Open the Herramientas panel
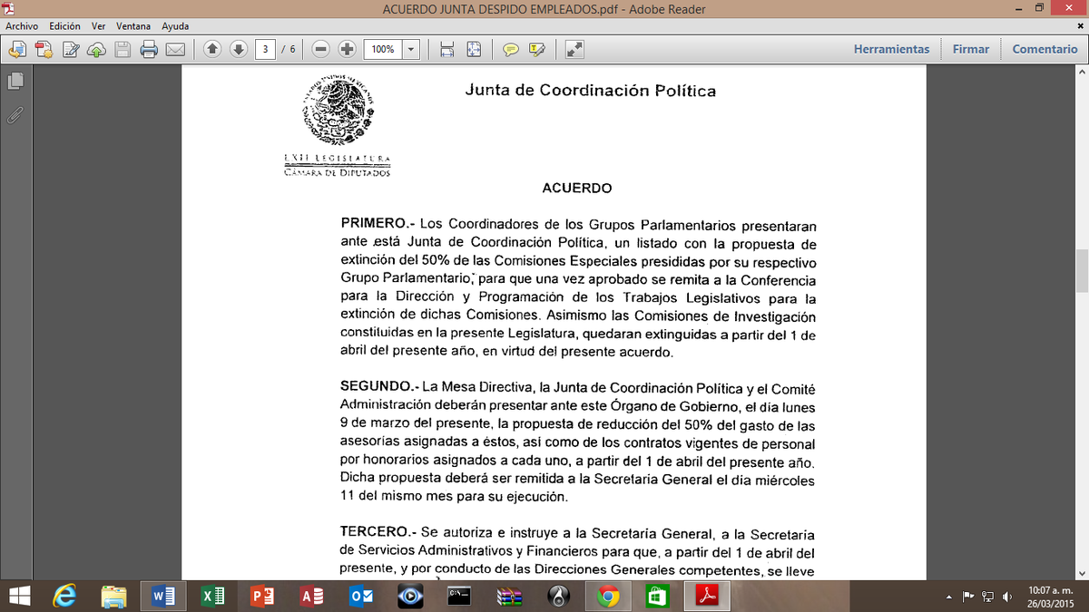The image size is (1089, 612). click(891, 49)
